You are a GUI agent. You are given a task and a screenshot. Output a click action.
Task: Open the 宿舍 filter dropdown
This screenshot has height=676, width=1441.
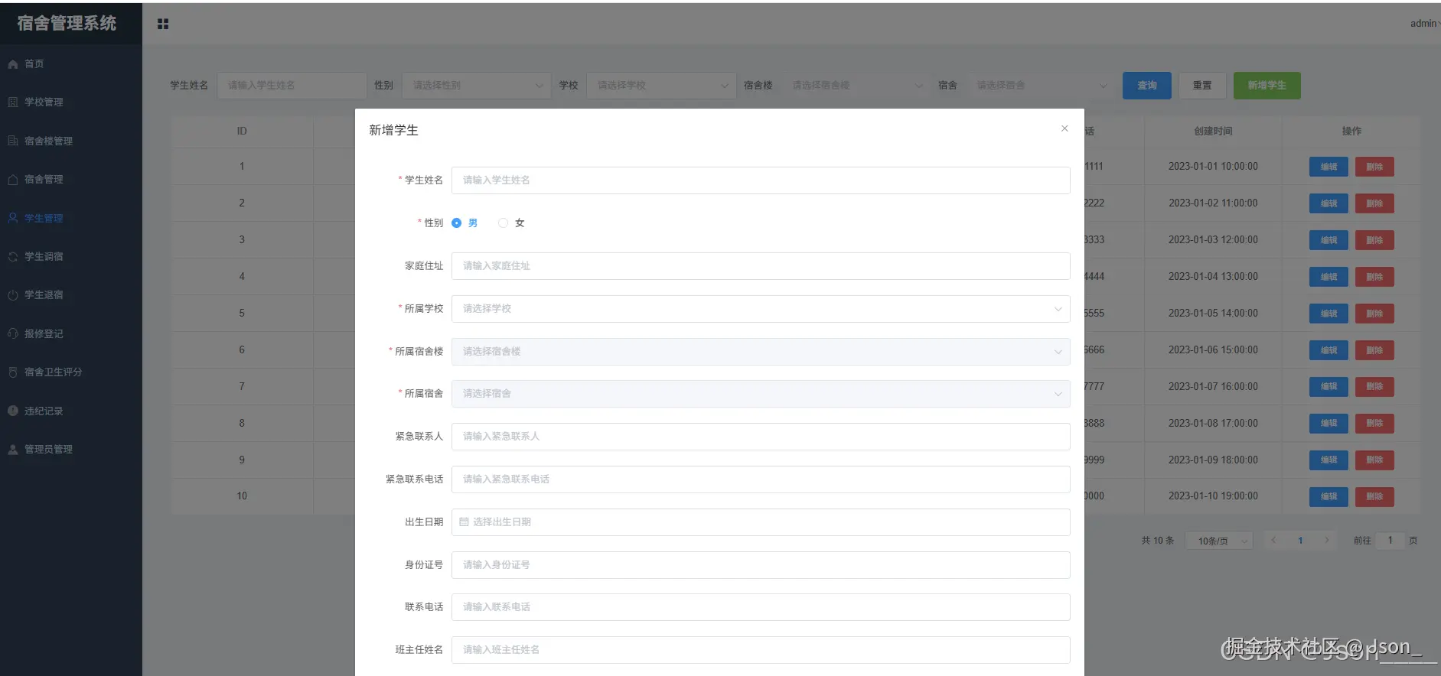tap(1041, 86)
